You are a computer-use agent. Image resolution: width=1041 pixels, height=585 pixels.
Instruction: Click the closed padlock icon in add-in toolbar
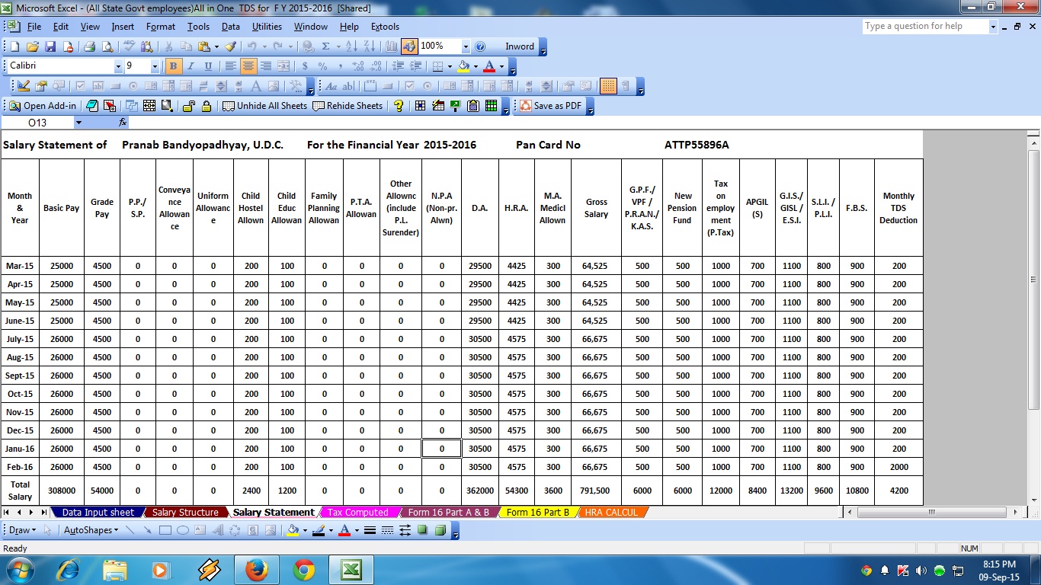(207, 106)
